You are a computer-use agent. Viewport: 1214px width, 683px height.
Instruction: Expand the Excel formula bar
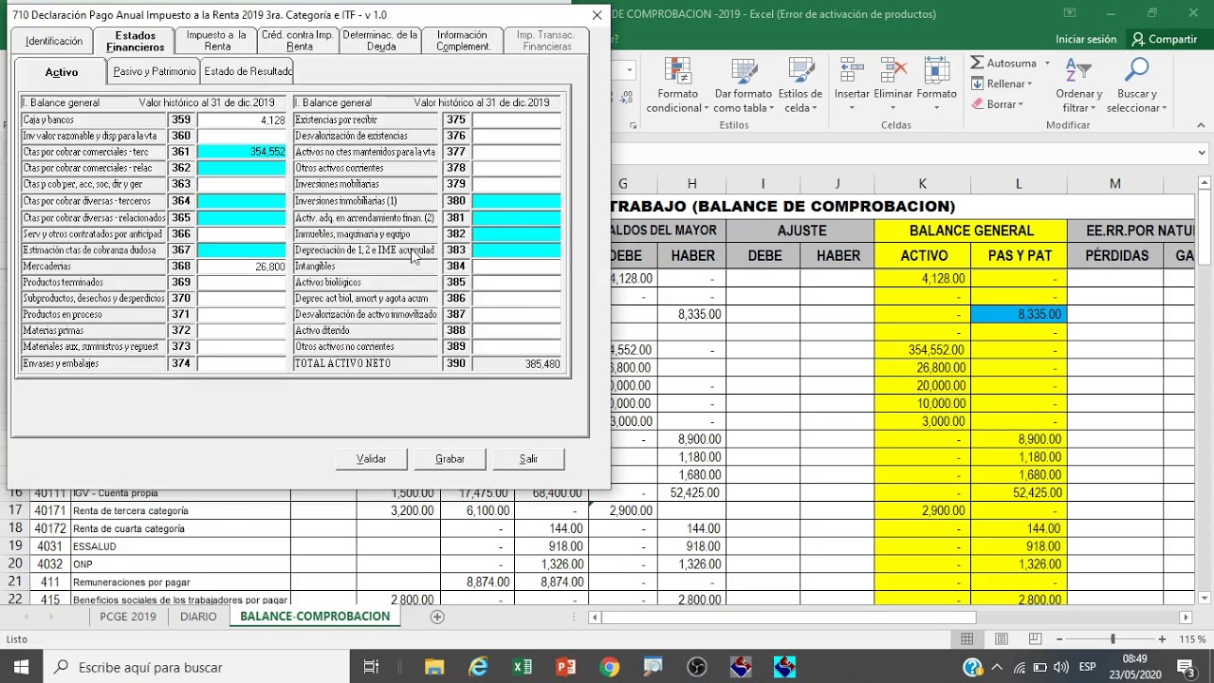[1202, 153]
